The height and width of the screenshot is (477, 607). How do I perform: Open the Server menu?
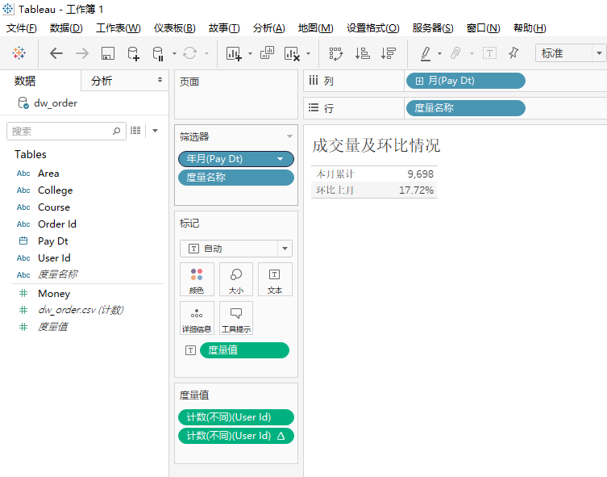tap(433, 28)
